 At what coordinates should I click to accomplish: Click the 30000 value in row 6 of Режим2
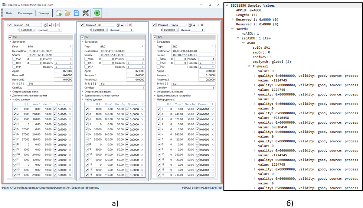98,134
